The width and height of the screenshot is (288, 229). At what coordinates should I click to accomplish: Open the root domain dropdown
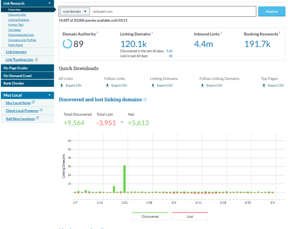click(74, 12)
